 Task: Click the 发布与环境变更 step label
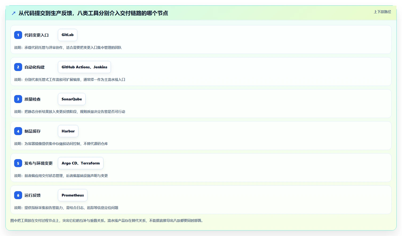point(39,163)
